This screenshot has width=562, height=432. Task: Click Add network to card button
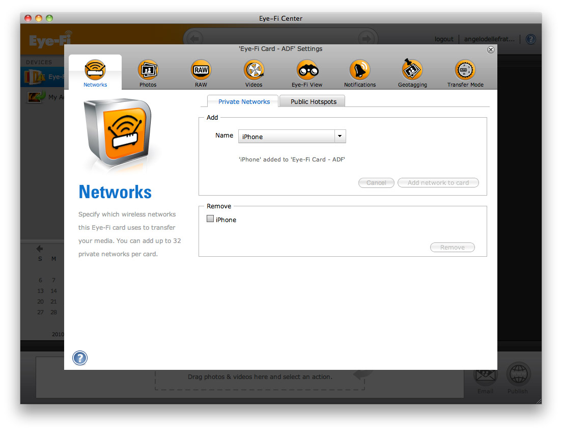tap(438, 182)
